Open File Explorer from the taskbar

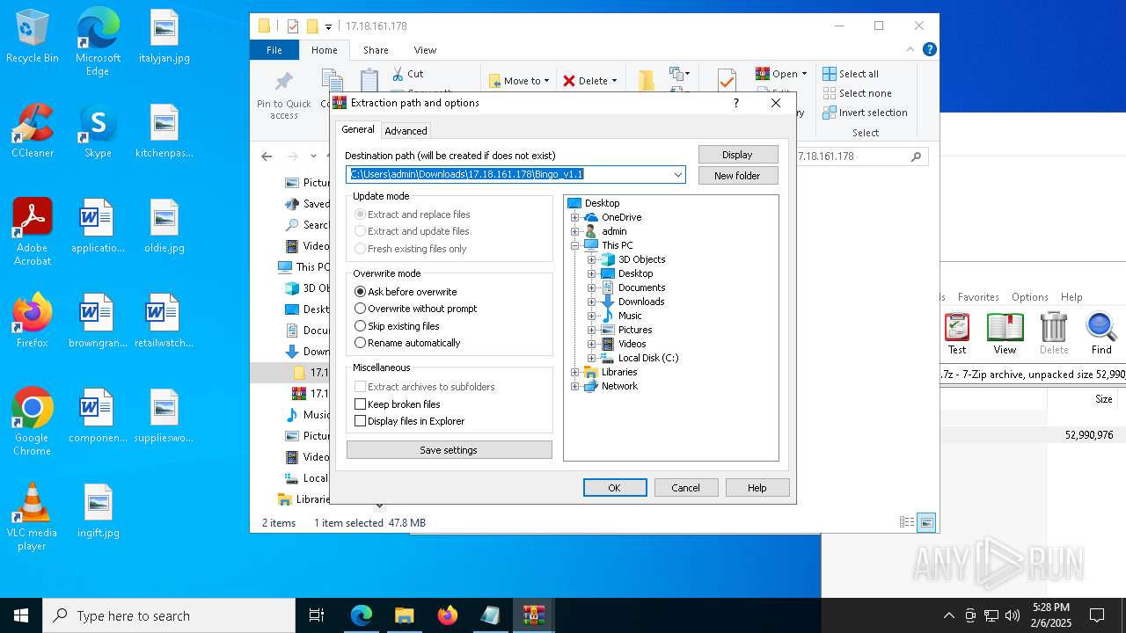click(x=404, y=615)
